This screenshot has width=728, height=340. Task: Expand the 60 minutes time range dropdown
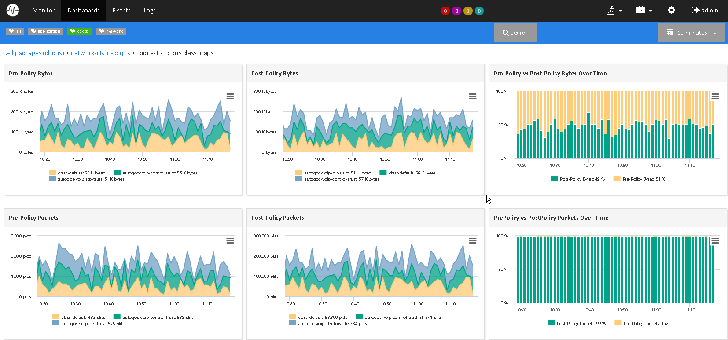(691, 33)
